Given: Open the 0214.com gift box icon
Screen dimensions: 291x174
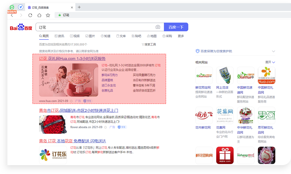Looking at the screenshot, I should click(225, 155).
